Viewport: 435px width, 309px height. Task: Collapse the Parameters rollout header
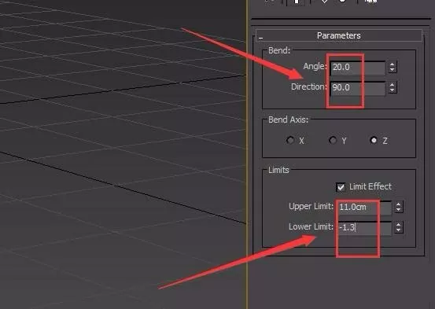coord(339,35)
